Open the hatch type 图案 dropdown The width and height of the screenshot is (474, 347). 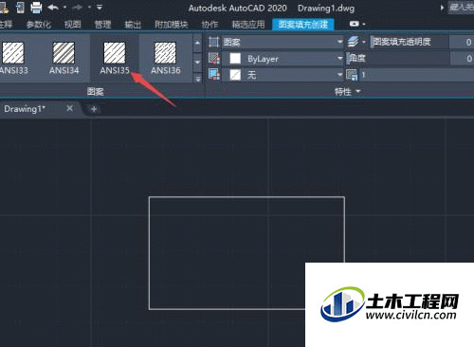(x=283, y=42)
